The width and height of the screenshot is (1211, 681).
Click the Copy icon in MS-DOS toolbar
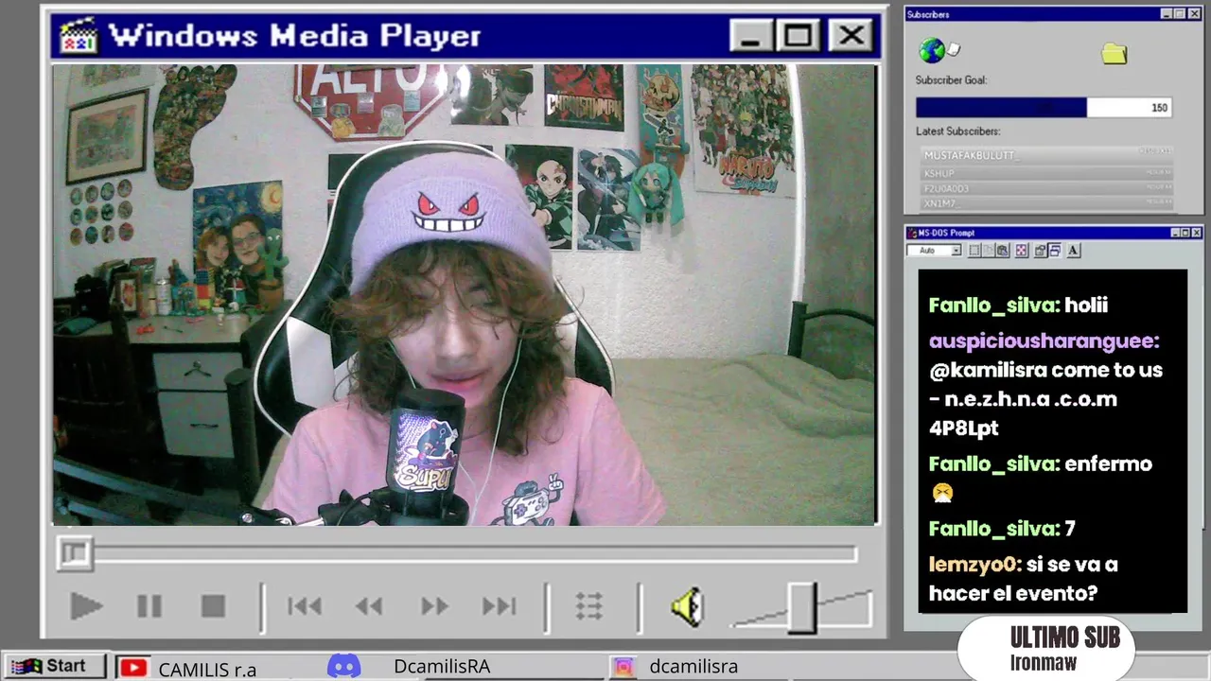tap(988, 251)
